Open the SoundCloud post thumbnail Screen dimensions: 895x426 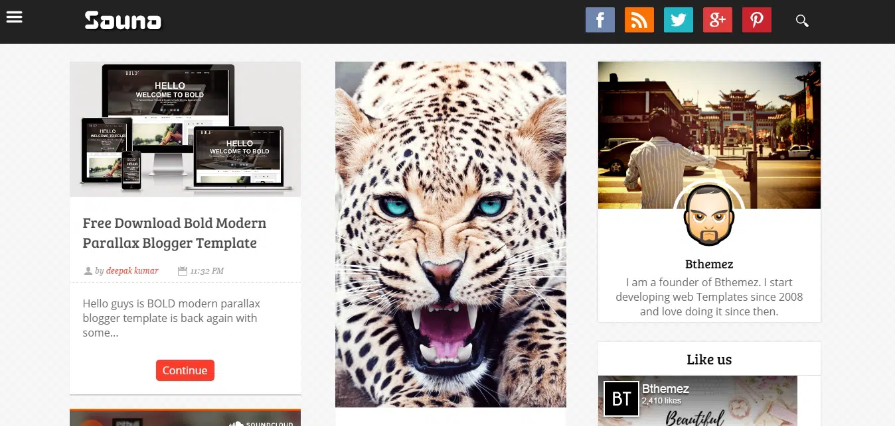[x=185, y=418]
